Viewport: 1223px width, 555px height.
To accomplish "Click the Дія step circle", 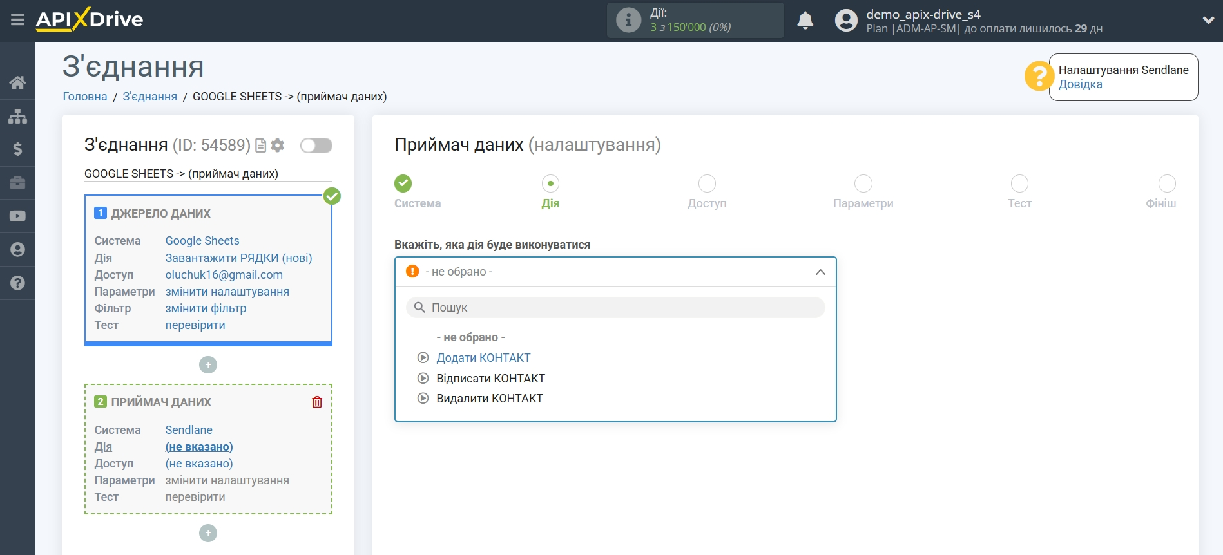I will point(550,183).
